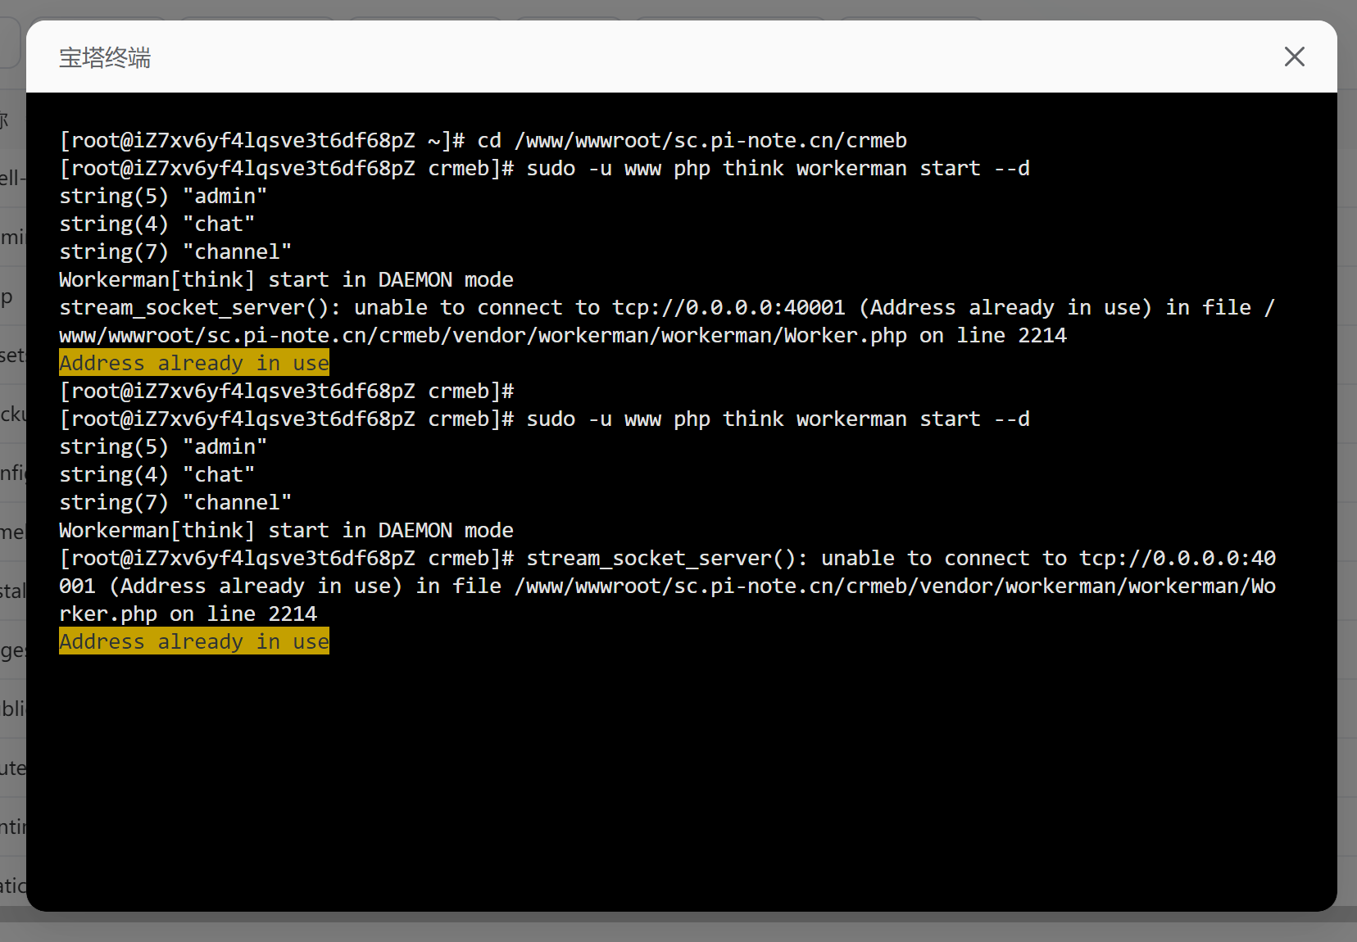Click the last highlighted "Address already in use" message
Screen dimensions: 1357x942
pyautogui.click(x=194, y=642)
